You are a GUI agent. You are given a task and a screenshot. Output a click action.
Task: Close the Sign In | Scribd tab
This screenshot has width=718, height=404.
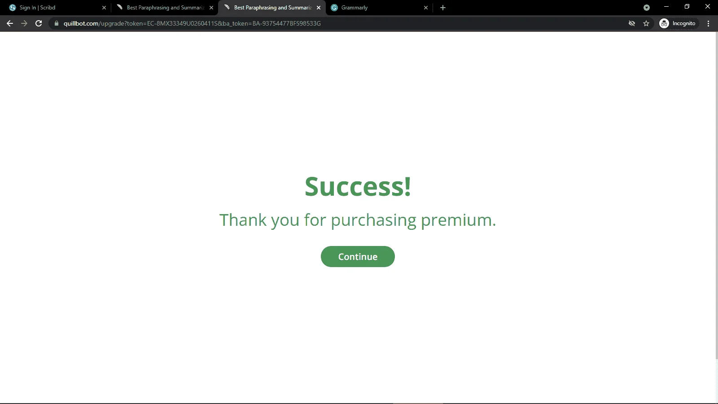104,8
